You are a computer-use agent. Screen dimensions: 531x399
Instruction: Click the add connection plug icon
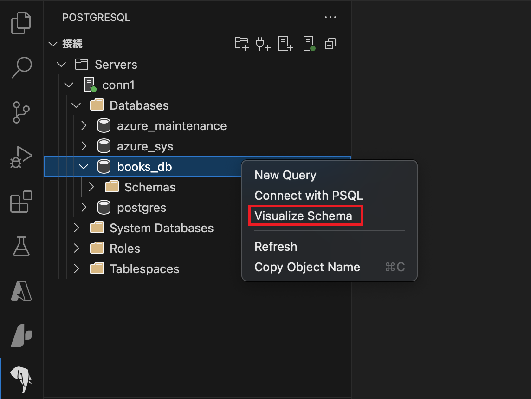point(263,44)
